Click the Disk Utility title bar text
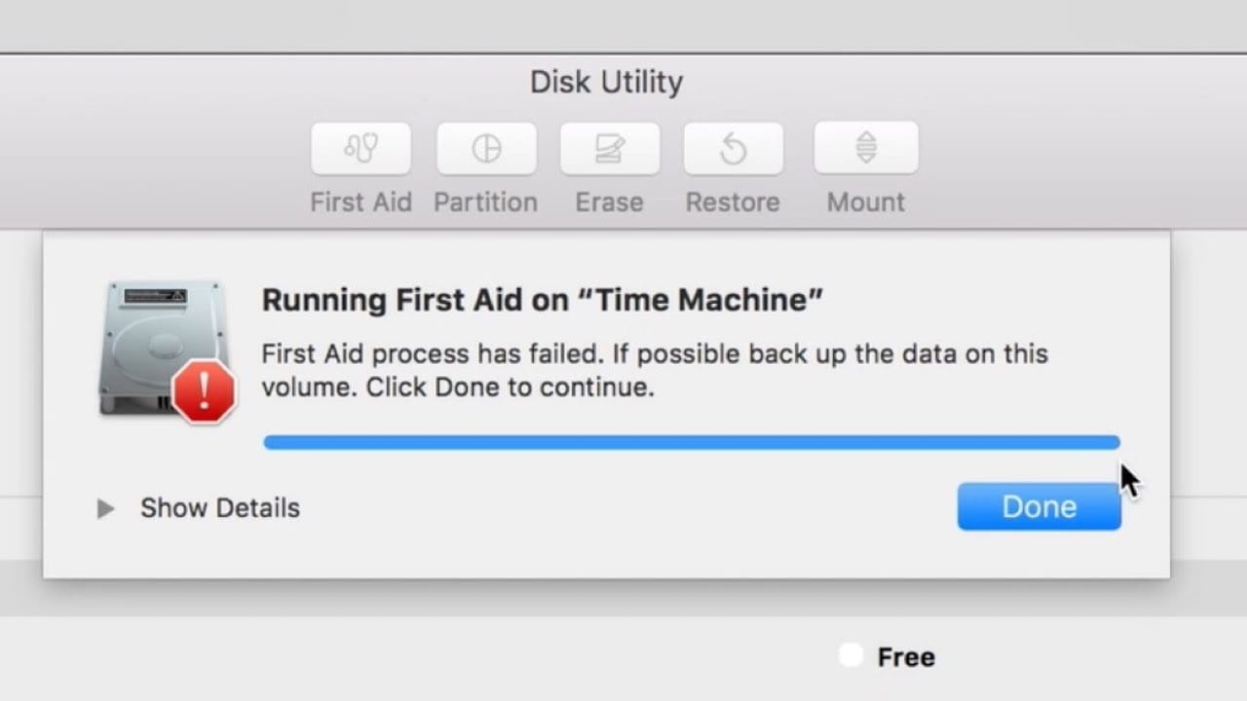 [605, 83]
